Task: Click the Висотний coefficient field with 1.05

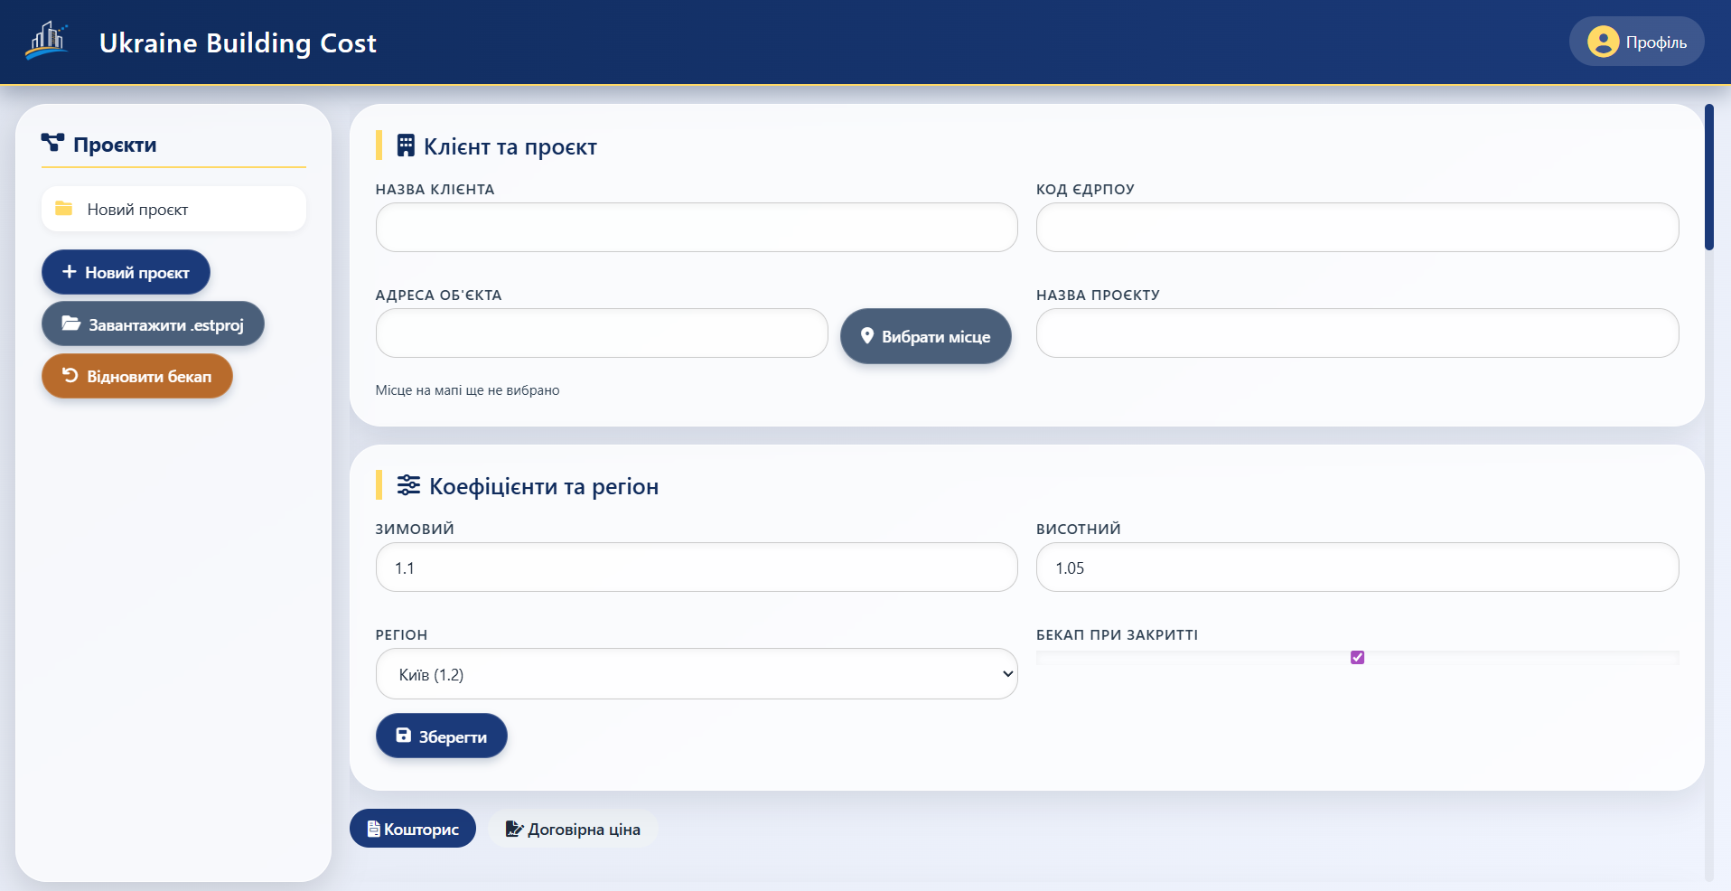Action: (1357, 567)
